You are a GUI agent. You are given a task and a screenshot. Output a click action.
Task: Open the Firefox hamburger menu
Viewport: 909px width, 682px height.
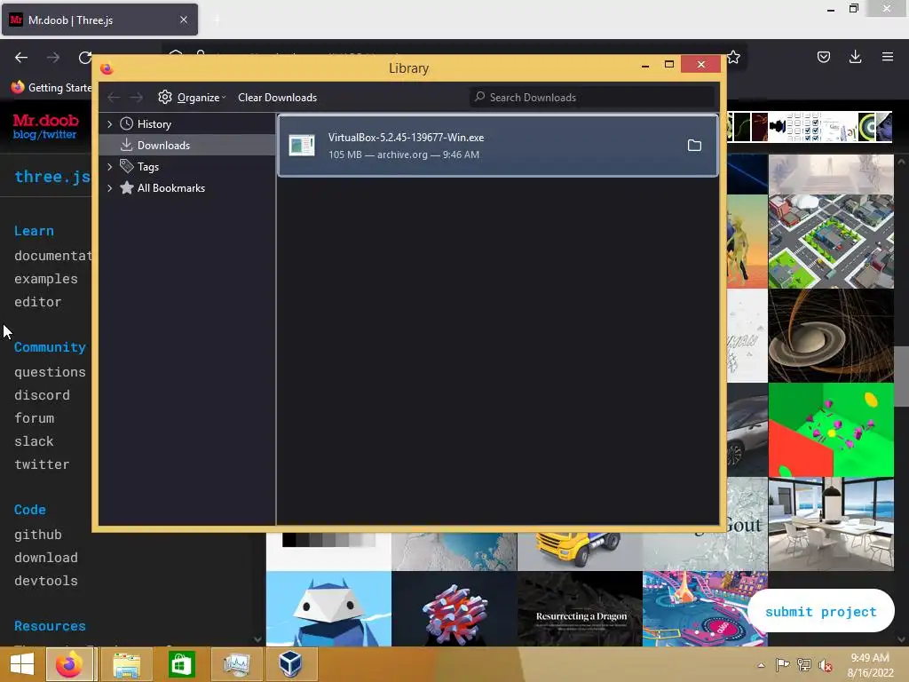[887, 57]
